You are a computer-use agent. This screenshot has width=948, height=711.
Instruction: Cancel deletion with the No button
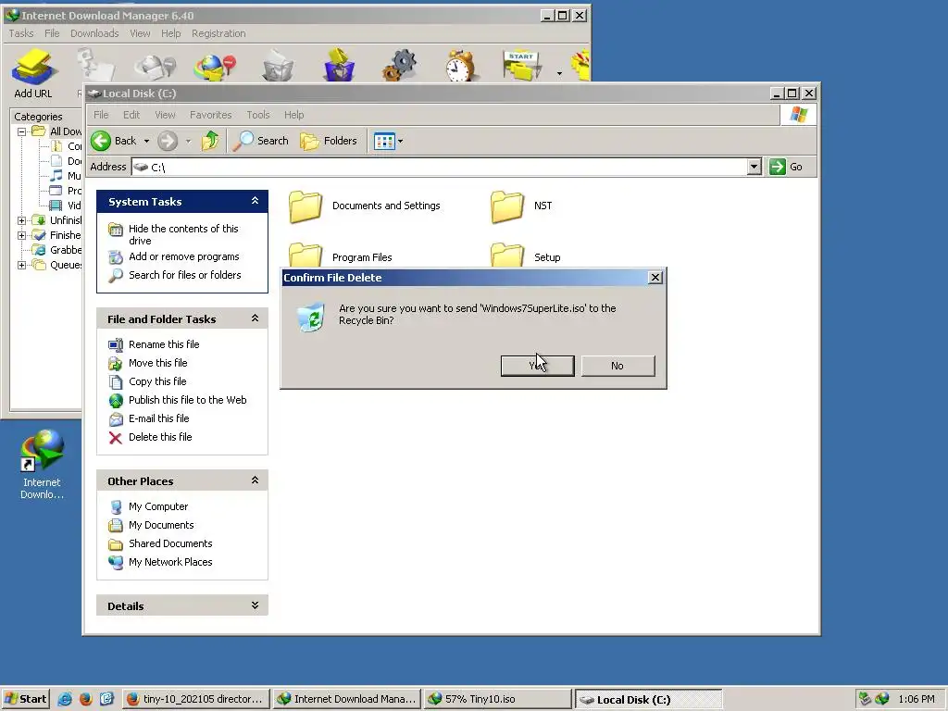click(617, 366)
